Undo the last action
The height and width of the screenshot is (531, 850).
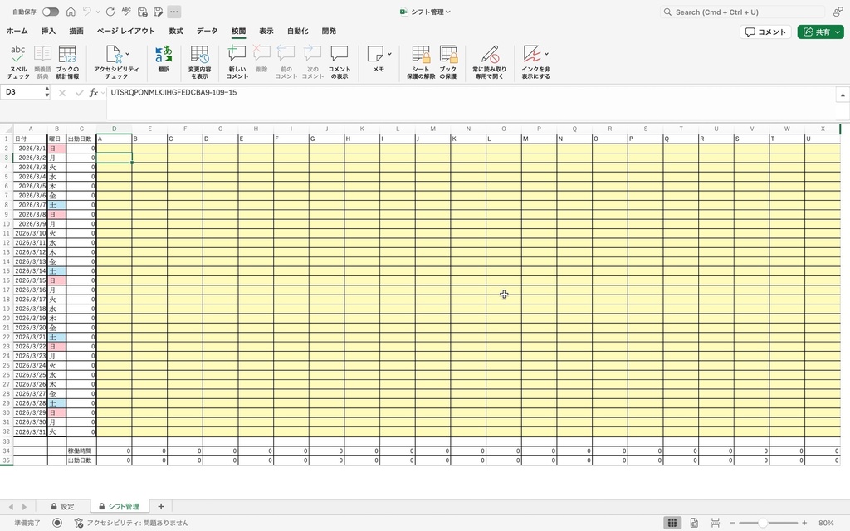point(86,12)
